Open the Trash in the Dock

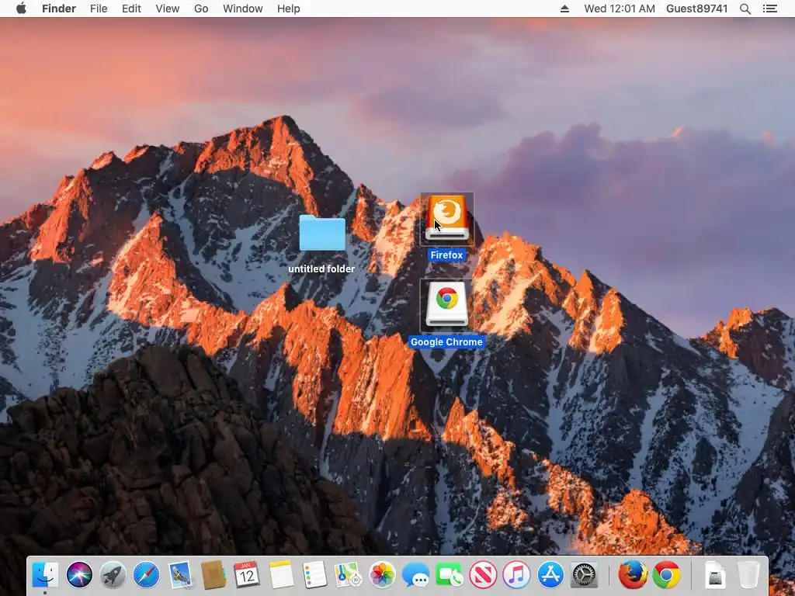748,575
